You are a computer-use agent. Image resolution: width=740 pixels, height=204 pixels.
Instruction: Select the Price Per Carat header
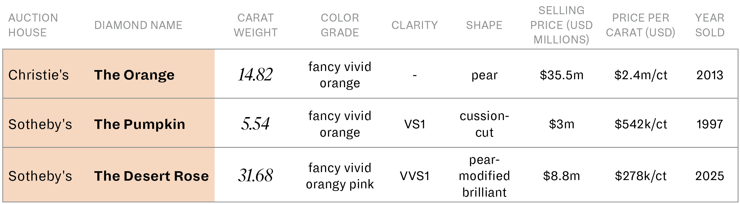(x=640, y=25)
